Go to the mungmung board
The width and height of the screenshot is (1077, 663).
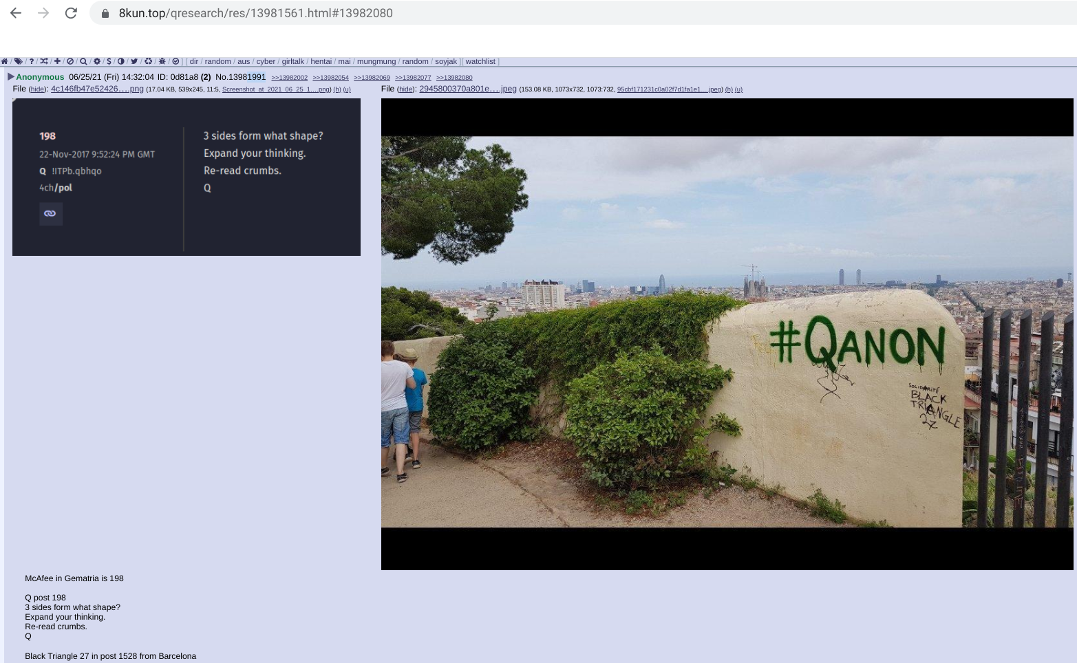(x=376, y=61)
